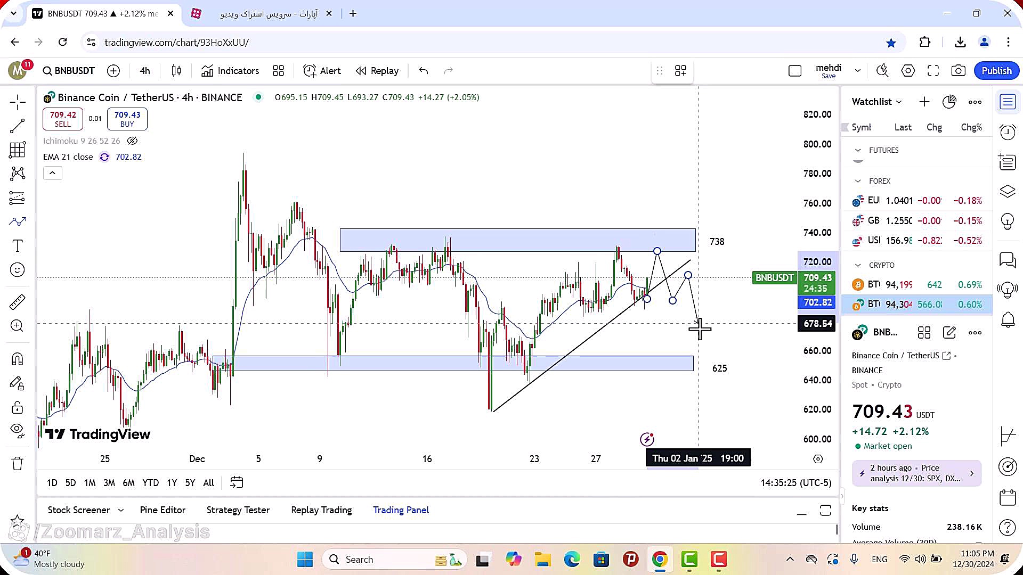Open the calendar panel icon
This screenshot has width=1023, height=575.
pos(1008,497)
